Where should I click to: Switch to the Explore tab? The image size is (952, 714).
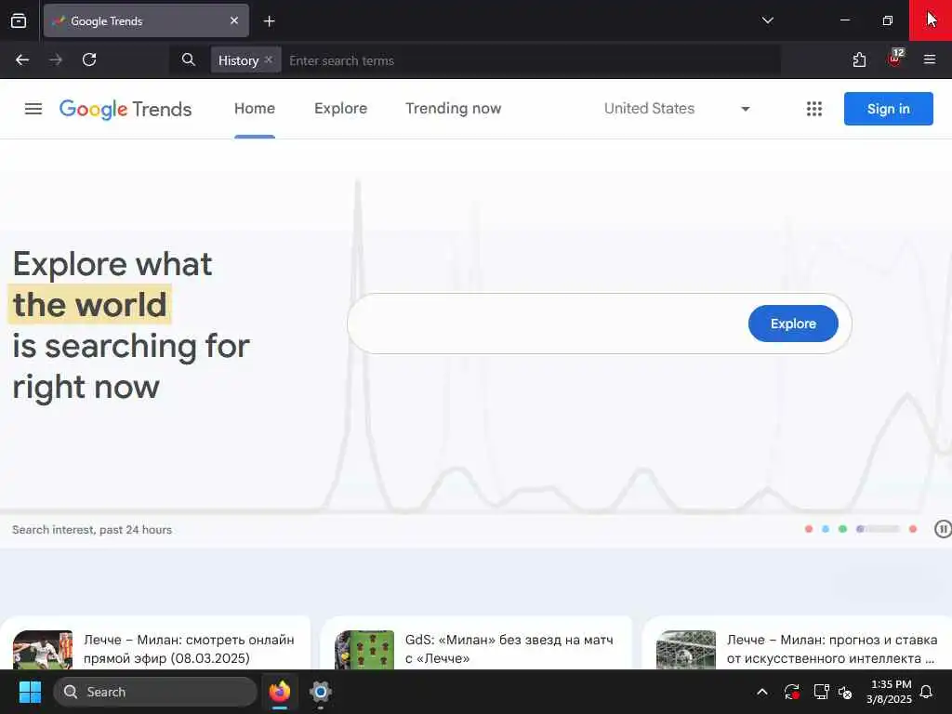tap(340, 109)
